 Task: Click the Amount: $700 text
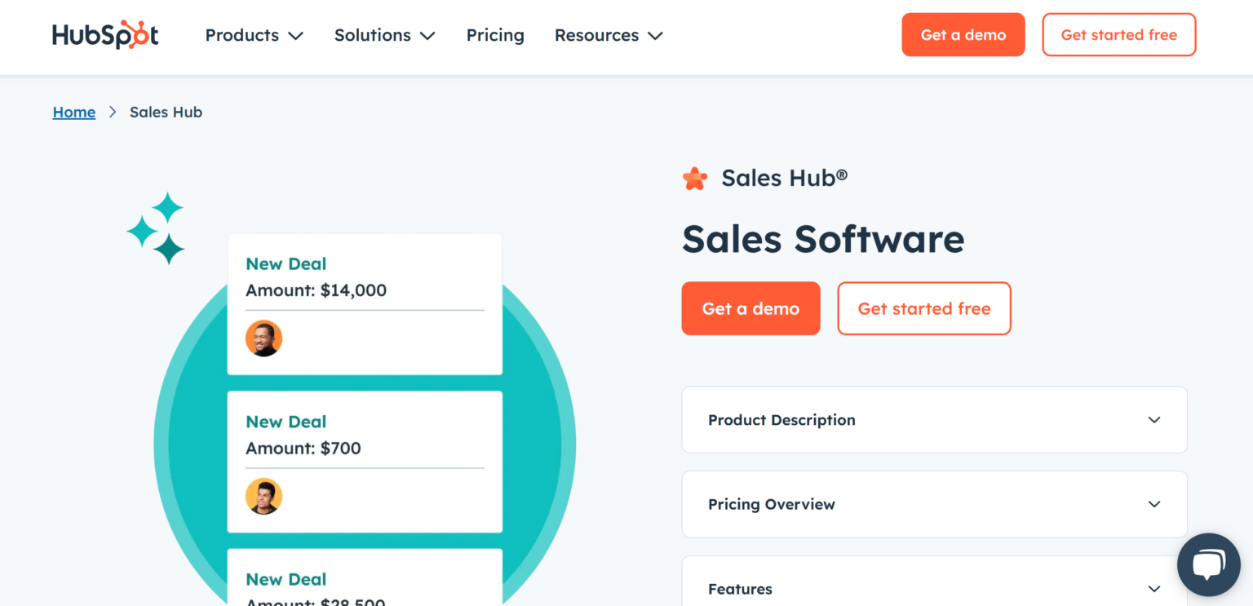tap(303, 448)
